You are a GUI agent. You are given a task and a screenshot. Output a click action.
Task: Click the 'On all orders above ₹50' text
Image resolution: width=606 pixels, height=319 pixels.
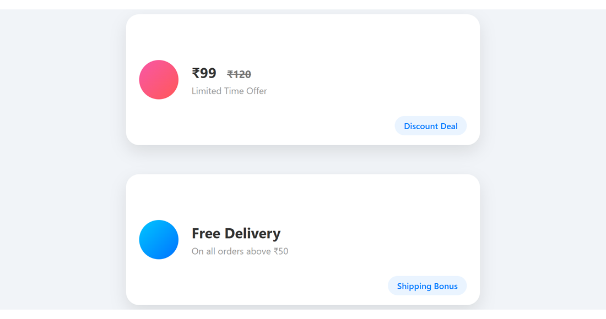pyautogui.click(x=240, y=251)
